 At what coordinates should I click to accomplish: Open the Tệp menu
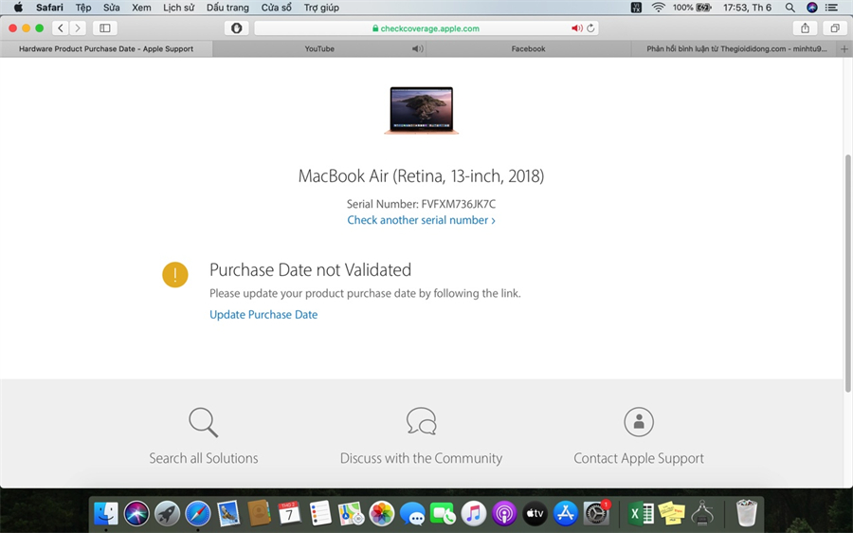pos(83,8)
